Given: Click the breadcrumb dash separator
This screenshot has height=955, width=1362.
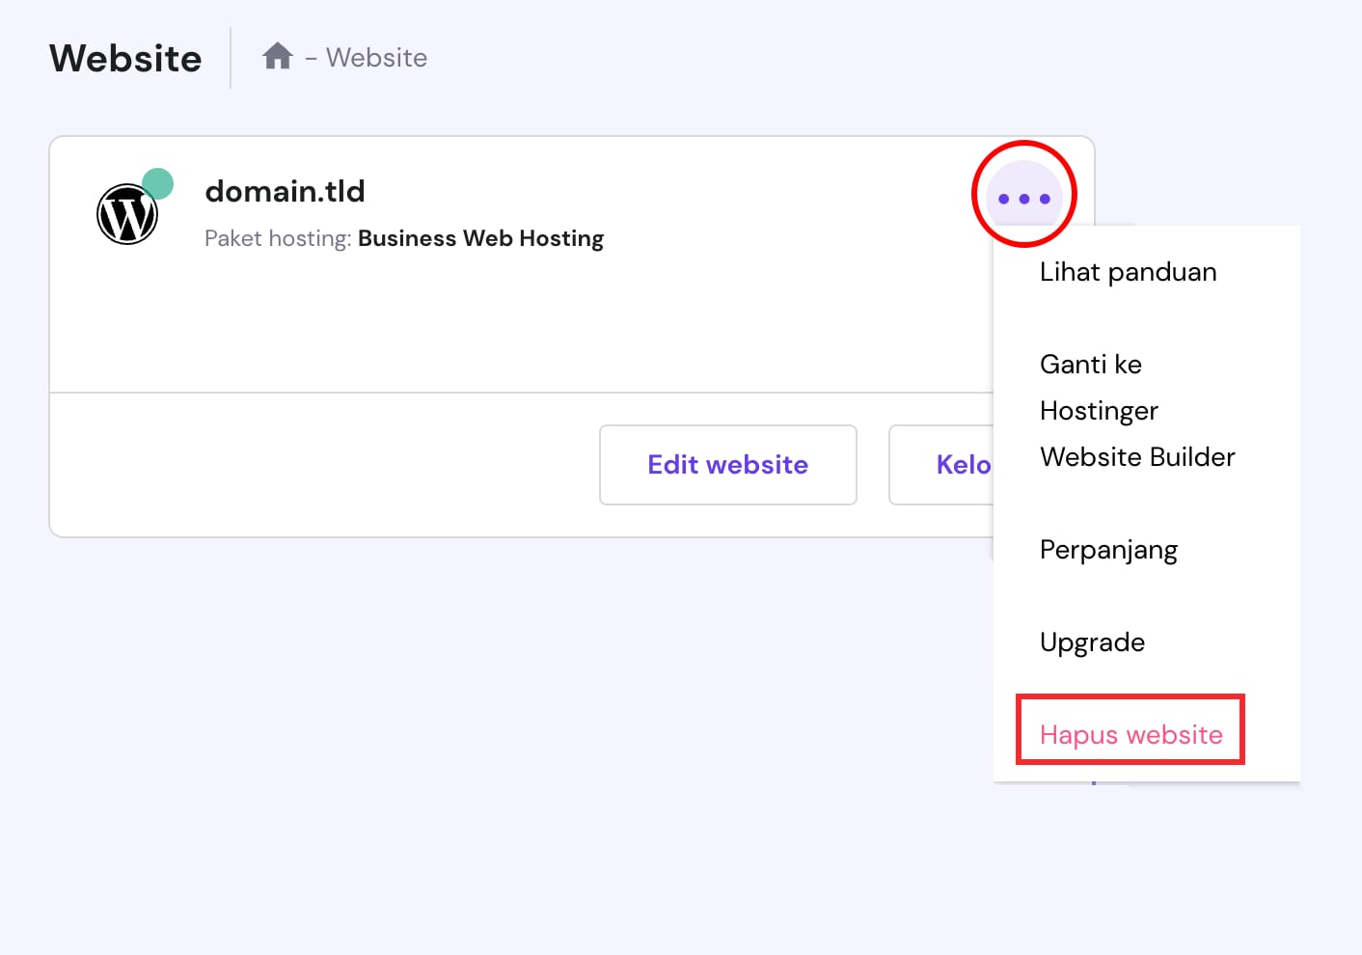Looking at the screenshot, I should [x=311, y=59].
